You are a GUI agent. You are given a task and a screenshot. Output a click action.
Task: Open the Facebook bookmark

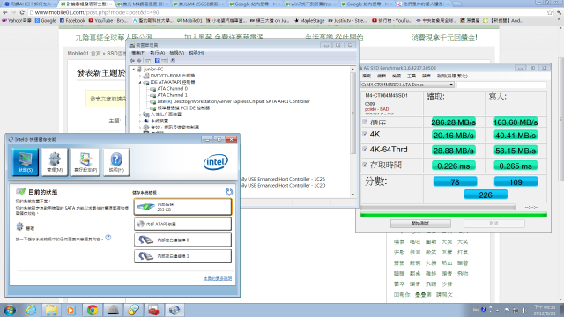coord(72,21)
